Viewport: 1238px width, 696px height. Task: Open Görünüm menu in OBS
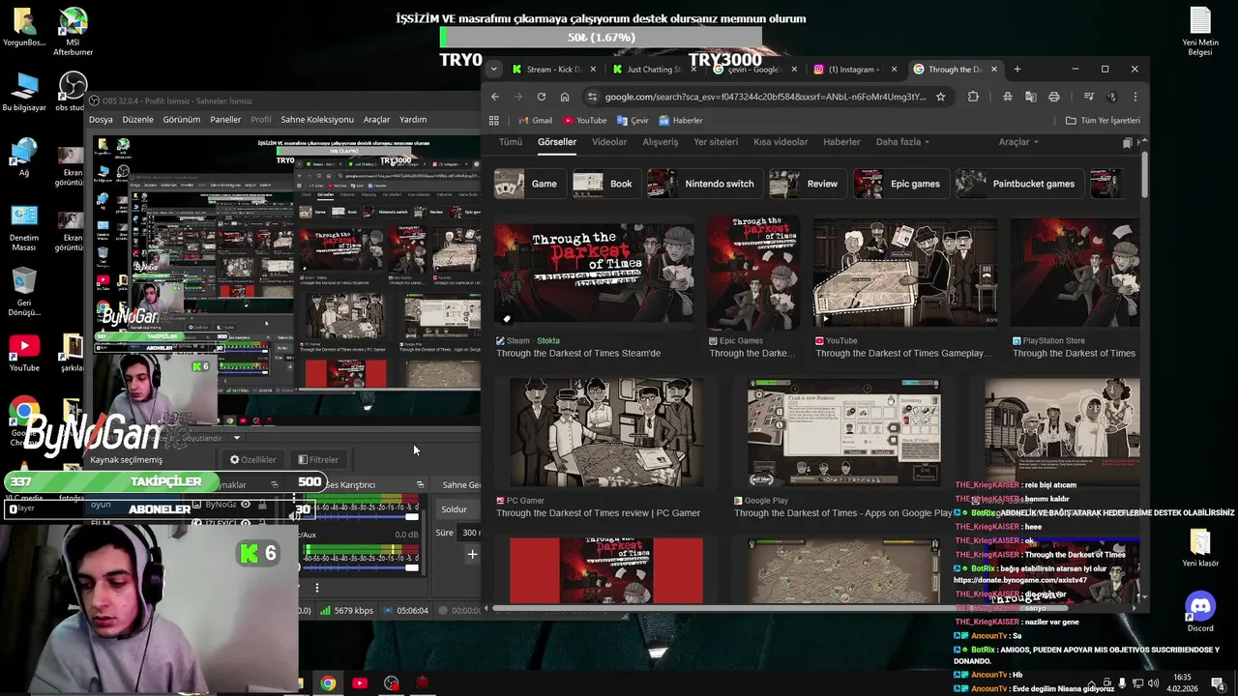(x=181, y=120)
